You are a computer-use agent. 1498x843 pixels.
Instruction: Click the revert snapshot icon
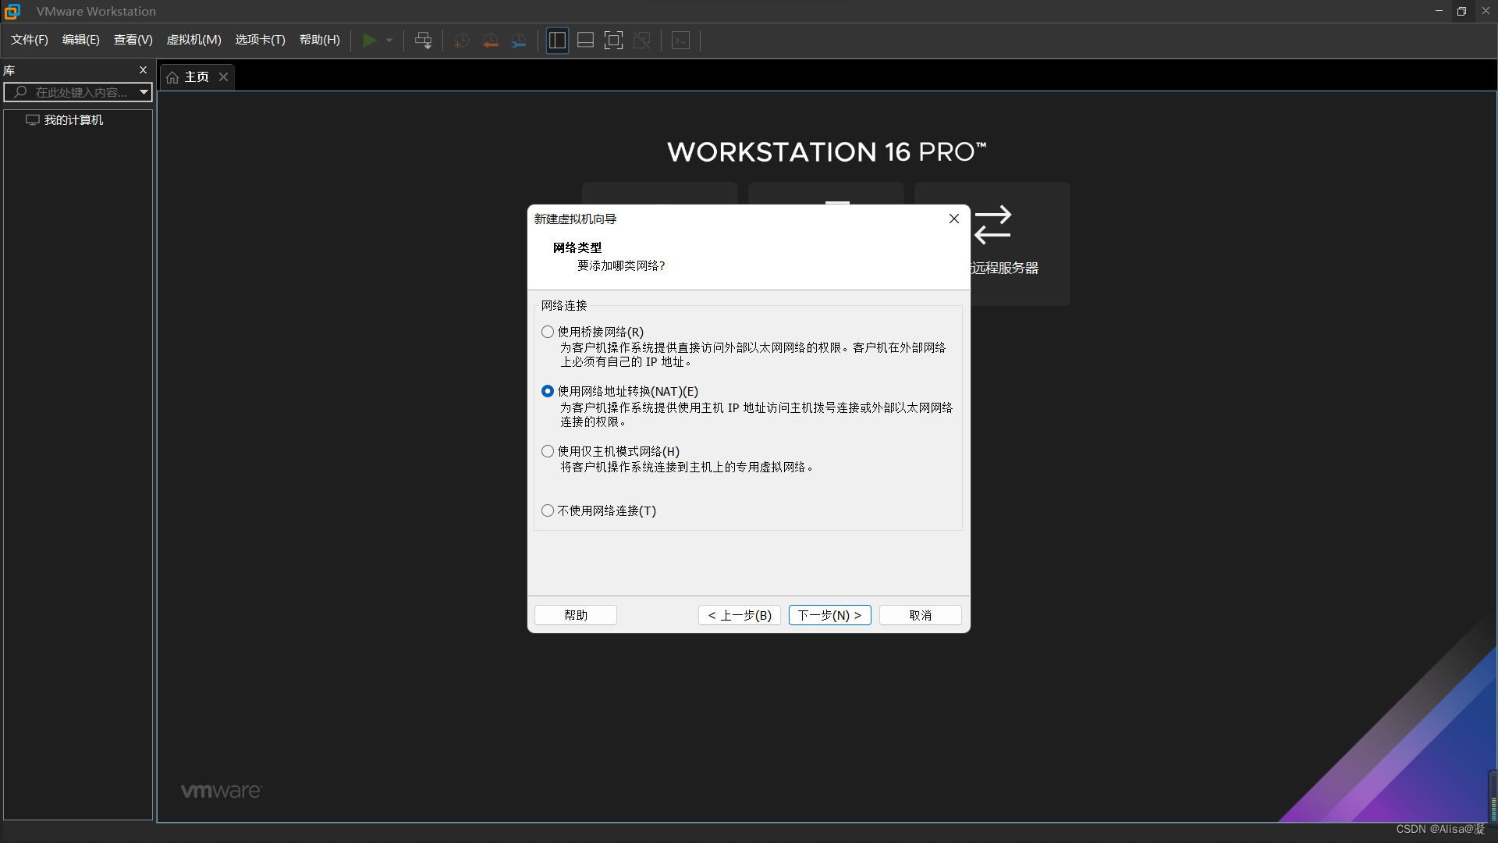[x=490, y=41]
